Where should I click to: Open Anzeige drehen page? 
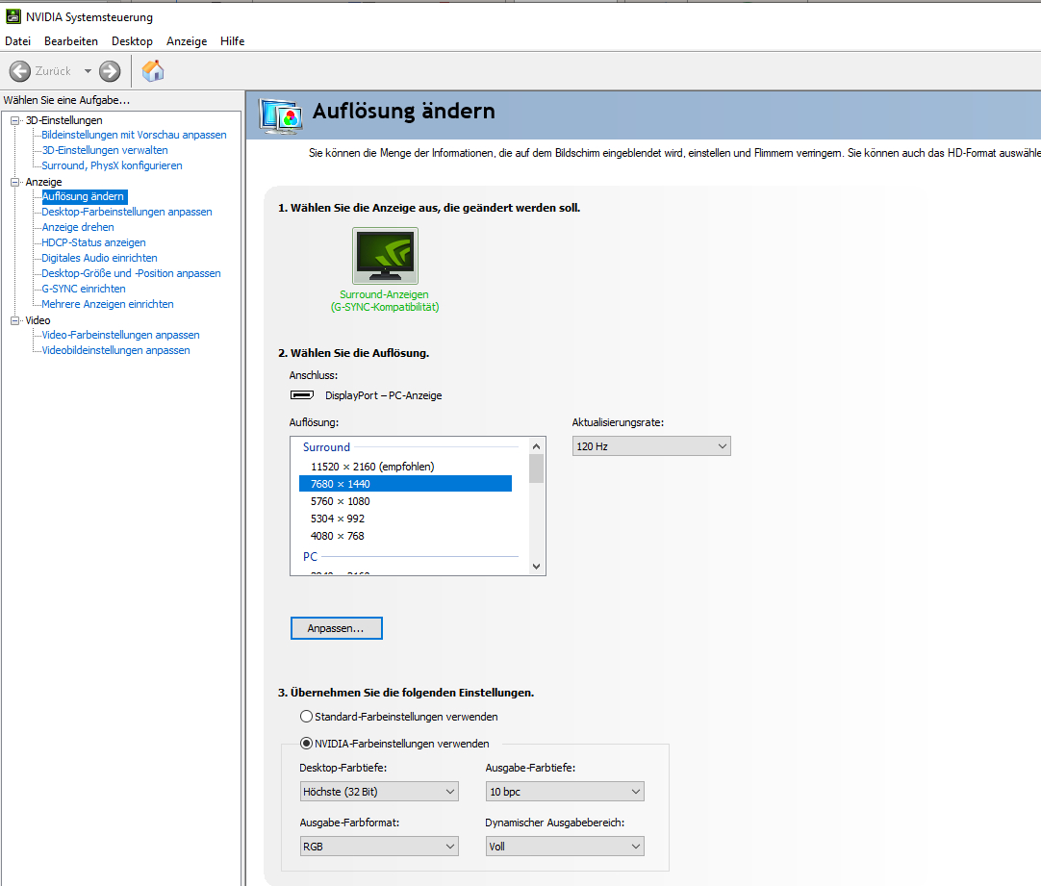(x=78, y=227)
